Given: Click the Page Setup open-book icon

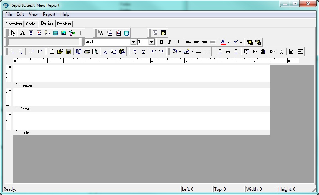Looking at the screenshot, I should pyautogui.click(x=79, y=51).
